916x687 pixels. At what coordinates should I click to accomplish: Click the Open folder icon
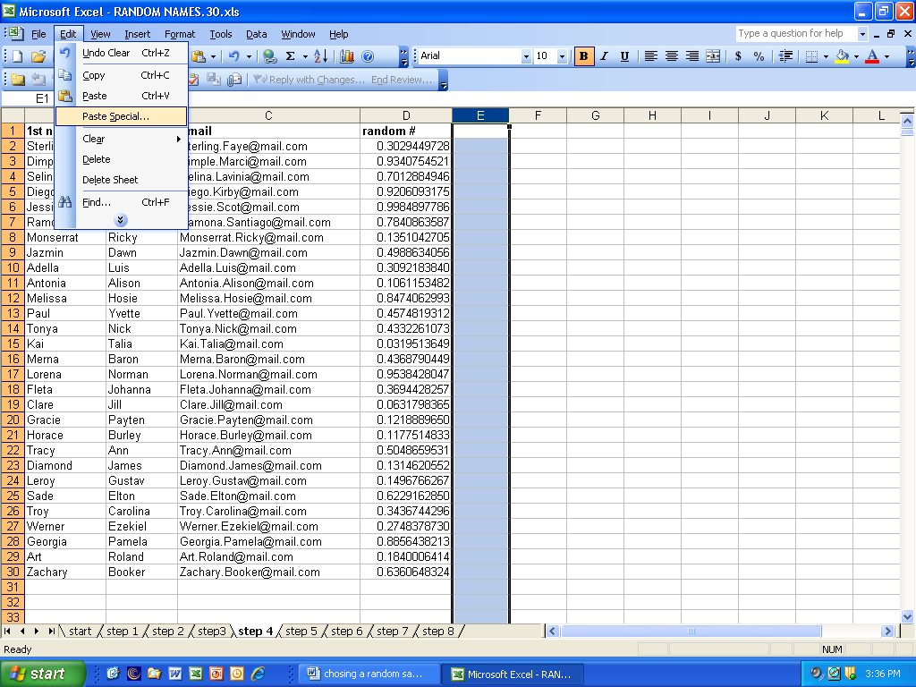click(x=38, y=56)
